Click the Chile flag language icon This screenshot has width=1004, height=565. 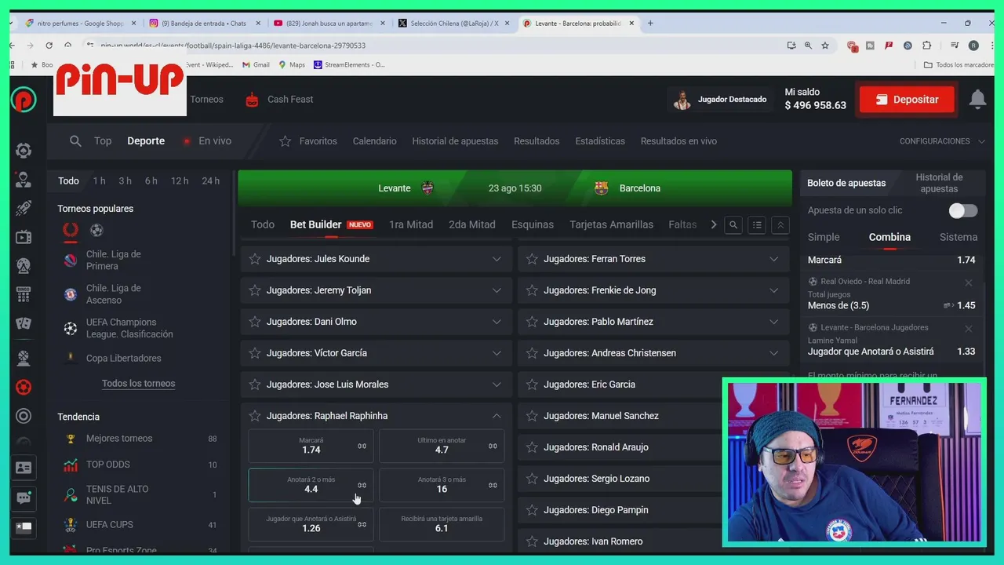coord(24,527)
